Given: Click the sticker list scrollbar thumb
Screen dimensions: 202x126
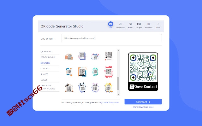Looking at the screenshot, I should [x=118, y=83].
